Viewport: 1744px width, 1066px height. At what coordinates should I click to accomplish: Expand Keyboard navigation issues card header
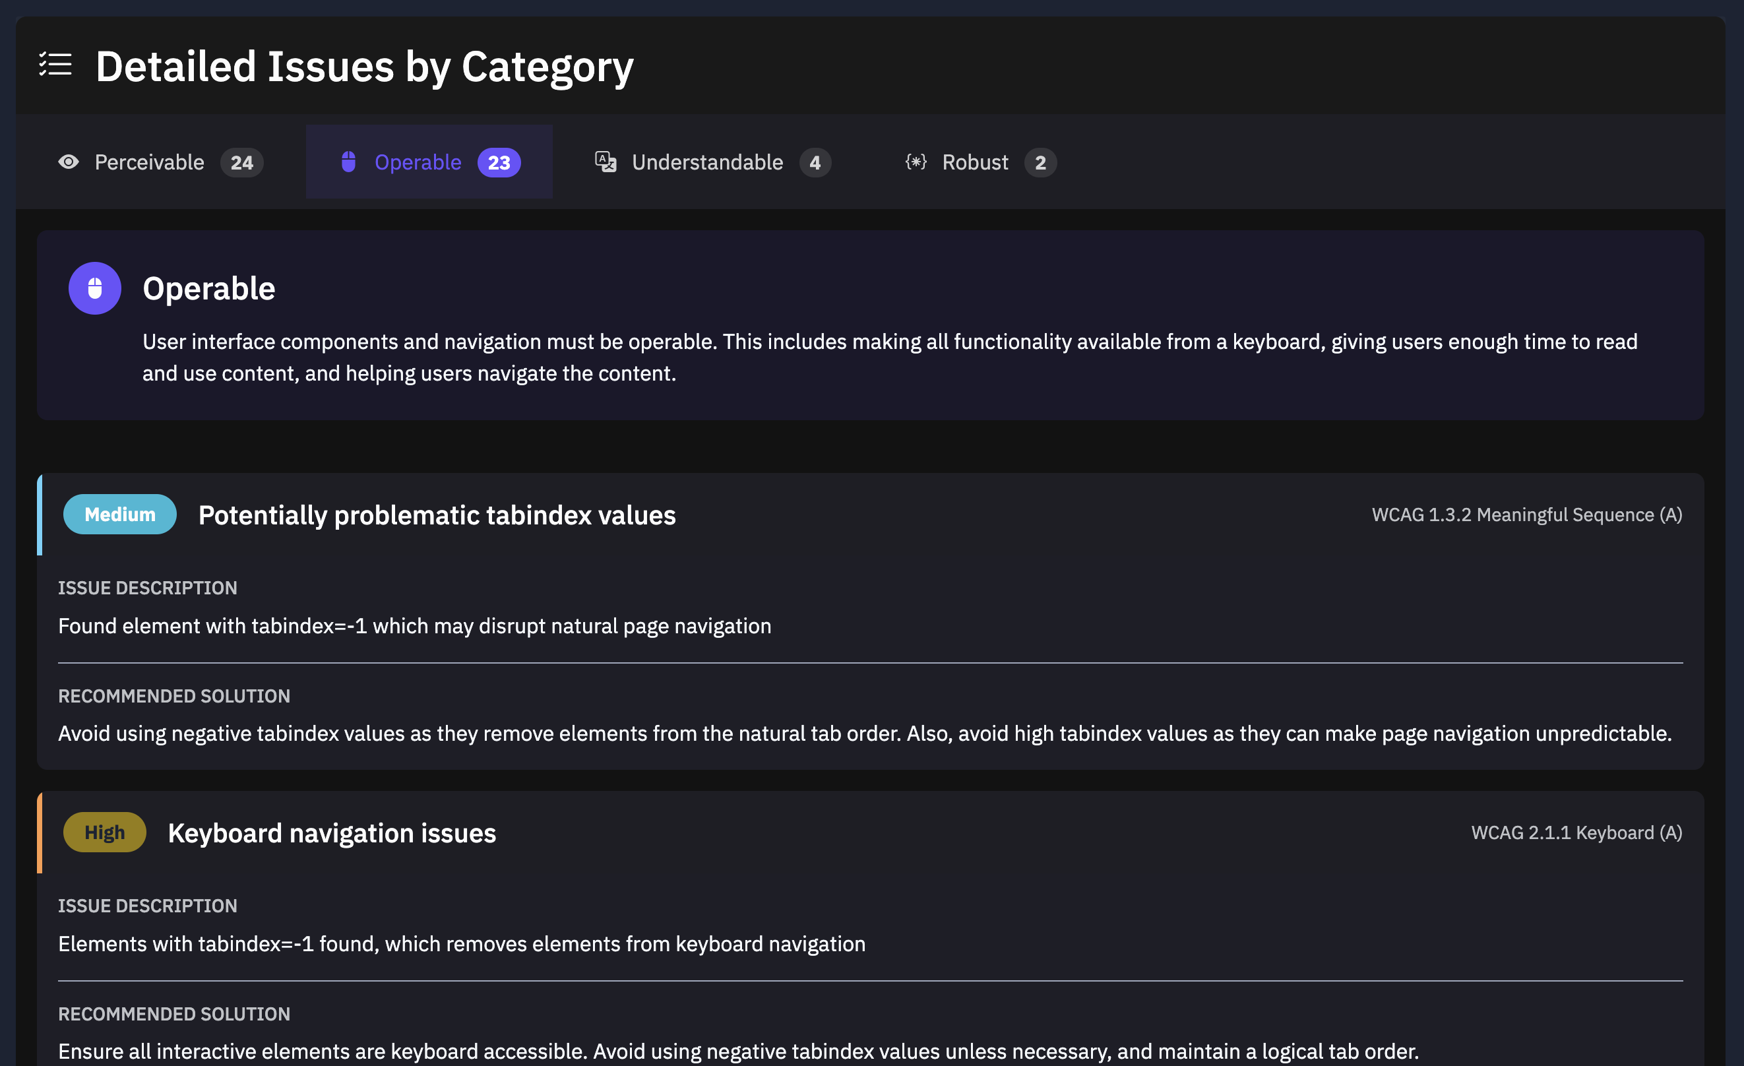pyautogui.click(x=332, y=833)
